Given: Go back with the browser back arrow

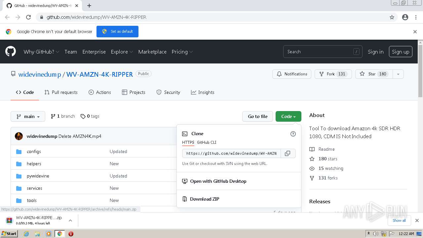Looking at the screenshot, I should [7, 17].
